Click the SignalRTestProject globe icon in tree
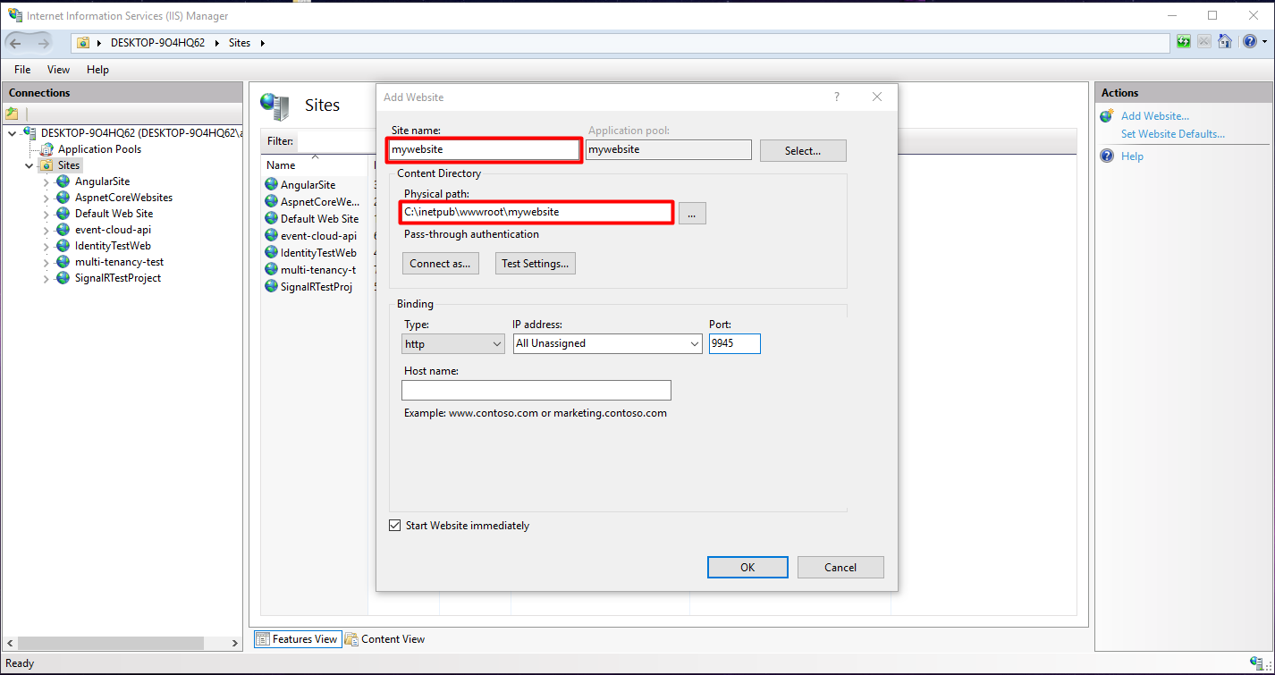The image size is (1275, 675). (63, 278)
